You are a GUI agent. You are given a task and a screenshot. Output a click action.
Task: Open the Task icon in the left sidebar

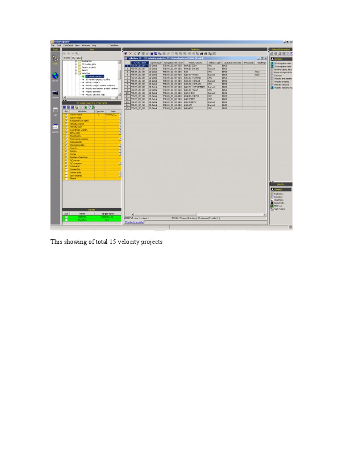pyautogui.click(x=55, y=59)
